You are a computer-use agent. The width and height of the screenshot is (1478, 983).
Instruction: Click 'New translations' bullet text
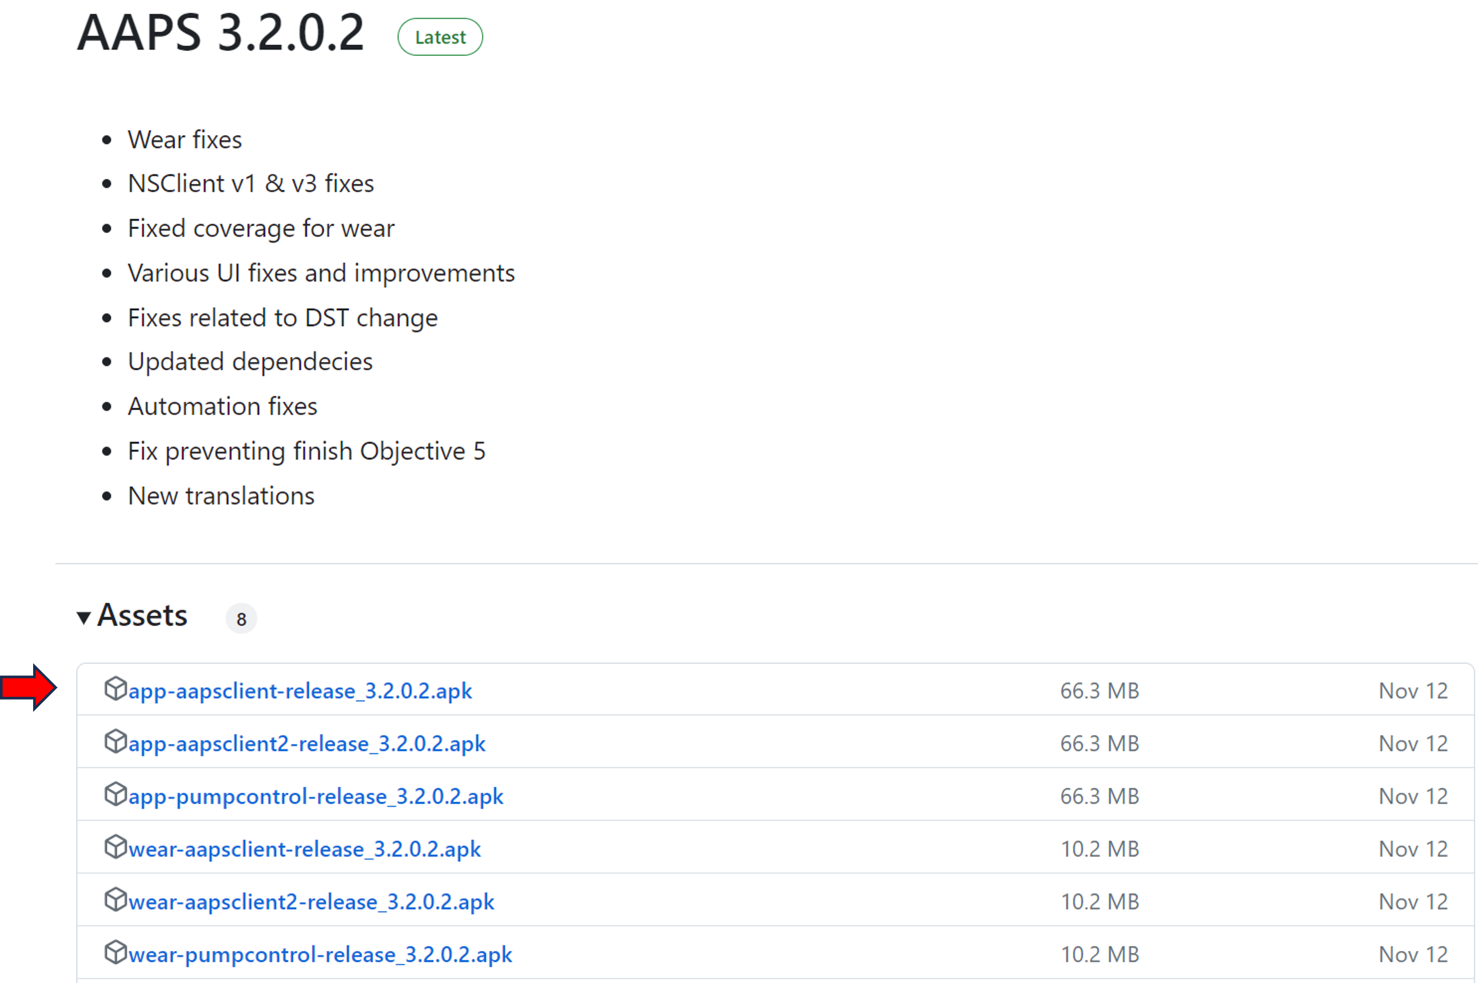[221, 496]
